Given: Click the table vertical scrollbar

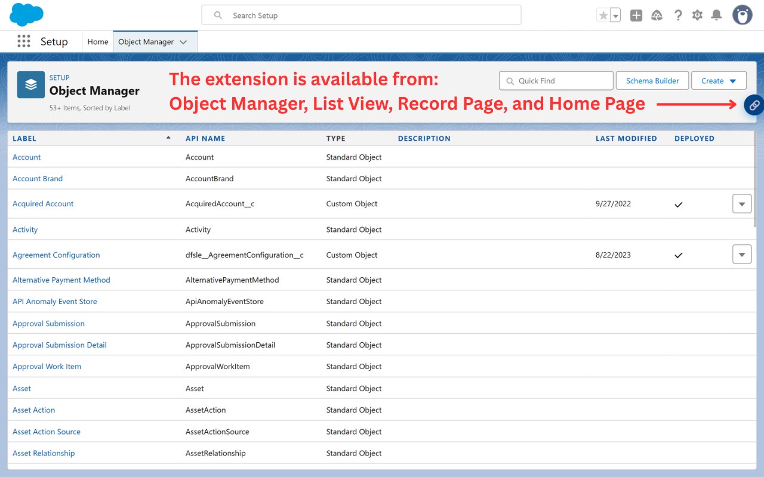Looking at the screenshot, I should click(756, 179).
